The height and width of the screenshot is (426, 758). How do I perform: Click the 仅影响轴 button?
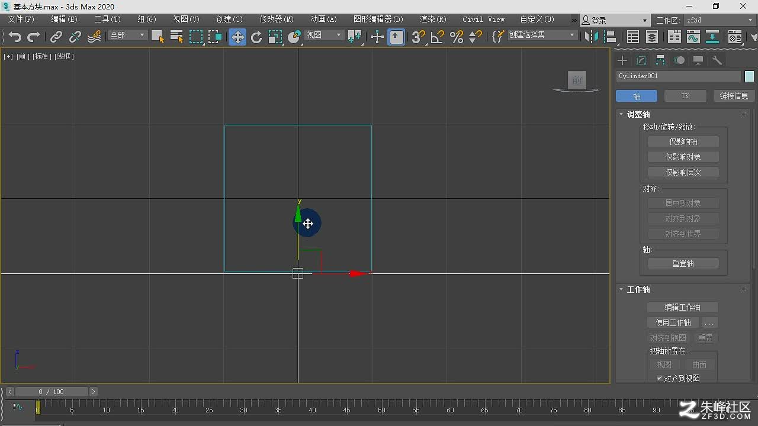coord(683,141)
